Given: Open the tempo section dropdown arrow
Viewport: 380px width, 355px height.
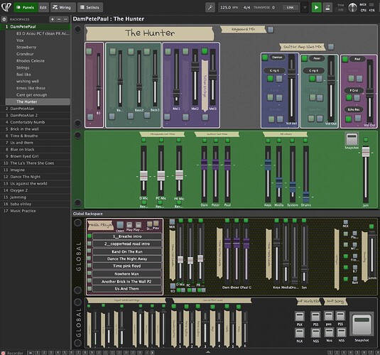Looking at the screenshot, I should (305, 8).
